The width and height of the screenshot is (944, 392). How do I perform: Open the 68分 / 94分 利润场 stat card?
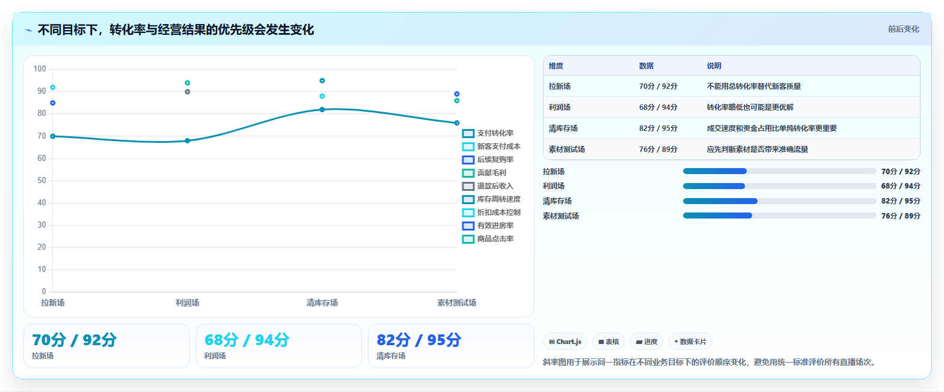(279, 346)
